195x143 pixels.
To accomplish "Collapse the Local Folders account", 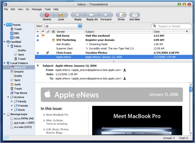I will (x=5, y=63).
